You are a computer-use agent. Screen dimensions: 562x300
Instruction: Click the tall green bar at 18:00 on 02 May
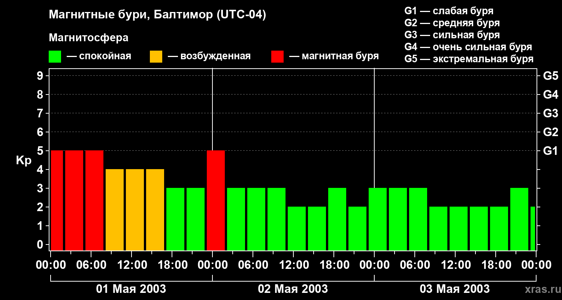pyautogui.click(x=337, y=219)
